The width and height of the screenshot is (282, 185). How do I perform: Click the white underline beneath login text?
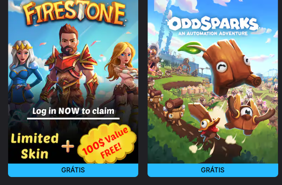pyautogui.click(x=73, y=119)
